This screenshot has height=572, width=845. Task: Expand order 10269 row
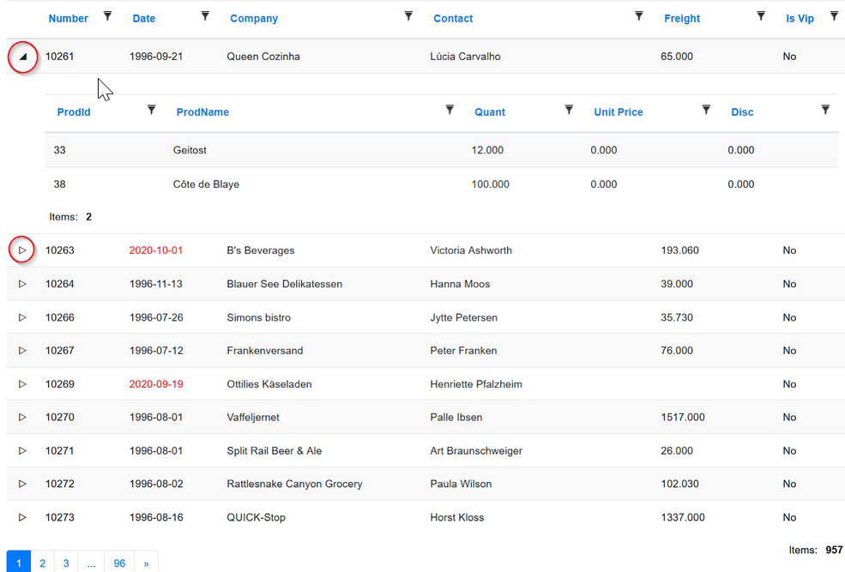[x=22, y=384]
